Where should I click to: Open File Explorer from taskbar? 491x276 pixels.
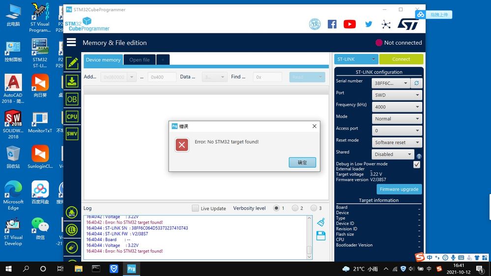tap(78, 269)
